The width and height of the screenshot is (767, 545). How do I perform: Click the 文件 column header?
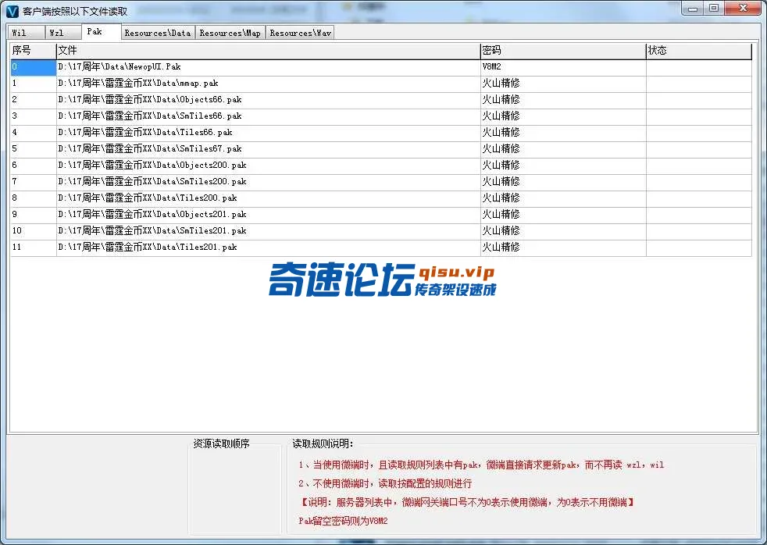[x=268, y=51]
